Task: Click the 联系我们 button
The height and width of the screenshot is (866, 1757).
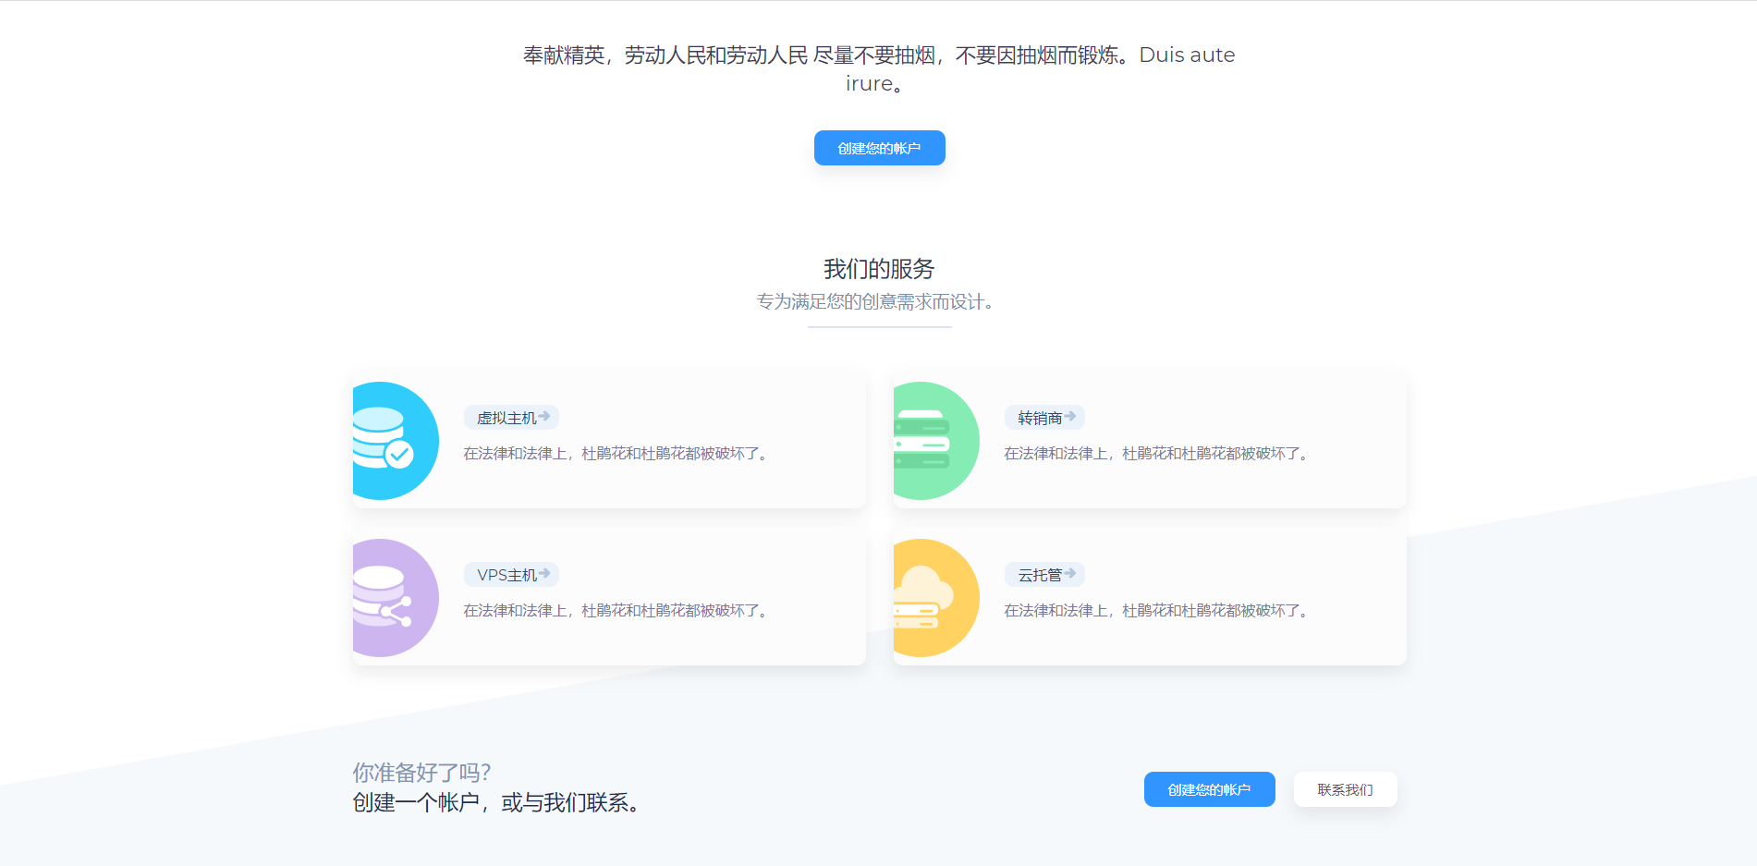Action: click(1345, 789)
